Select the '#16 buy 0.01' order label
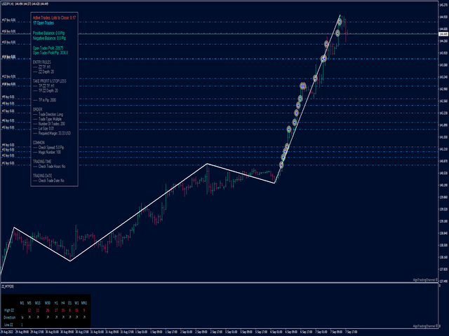This screenshot has width=449, height=336. 9,31
